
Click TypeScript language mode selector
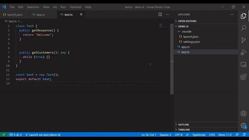tap(199, 135)
